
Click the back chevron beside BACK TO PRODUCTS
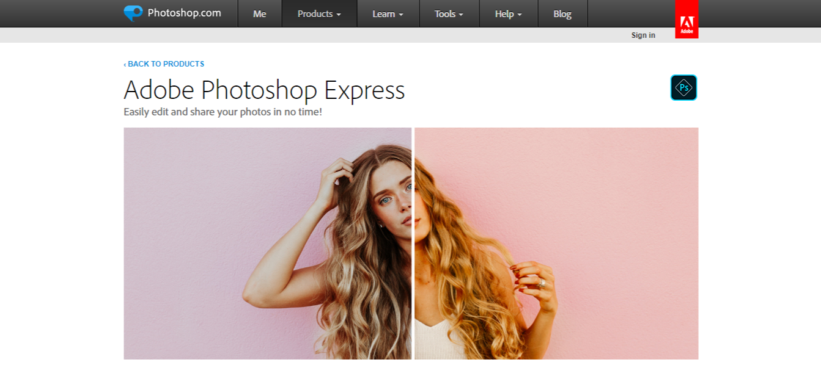coord(125,63)
